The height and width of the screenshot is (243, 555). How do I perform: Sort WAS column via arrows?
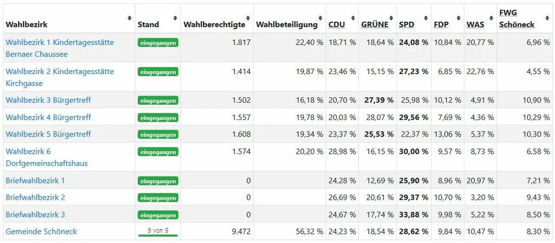pos(491,18)
